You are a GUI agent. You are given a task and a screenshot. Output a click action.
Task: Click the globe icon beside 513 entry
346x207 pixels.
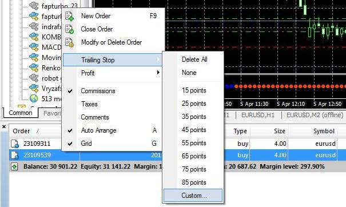34,98
